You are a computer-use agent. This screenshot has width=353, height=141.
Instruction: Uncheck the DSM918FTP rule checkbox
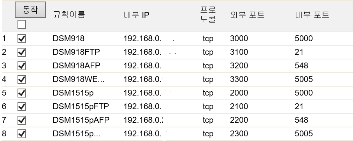(x=22, y=52)
